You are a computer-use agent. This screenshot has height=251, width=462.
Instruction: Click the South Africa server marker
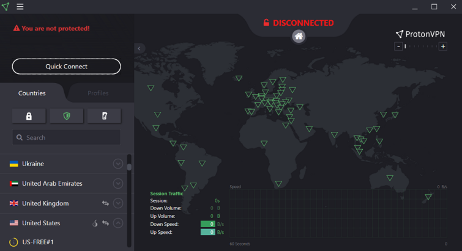tap(278, 184)
